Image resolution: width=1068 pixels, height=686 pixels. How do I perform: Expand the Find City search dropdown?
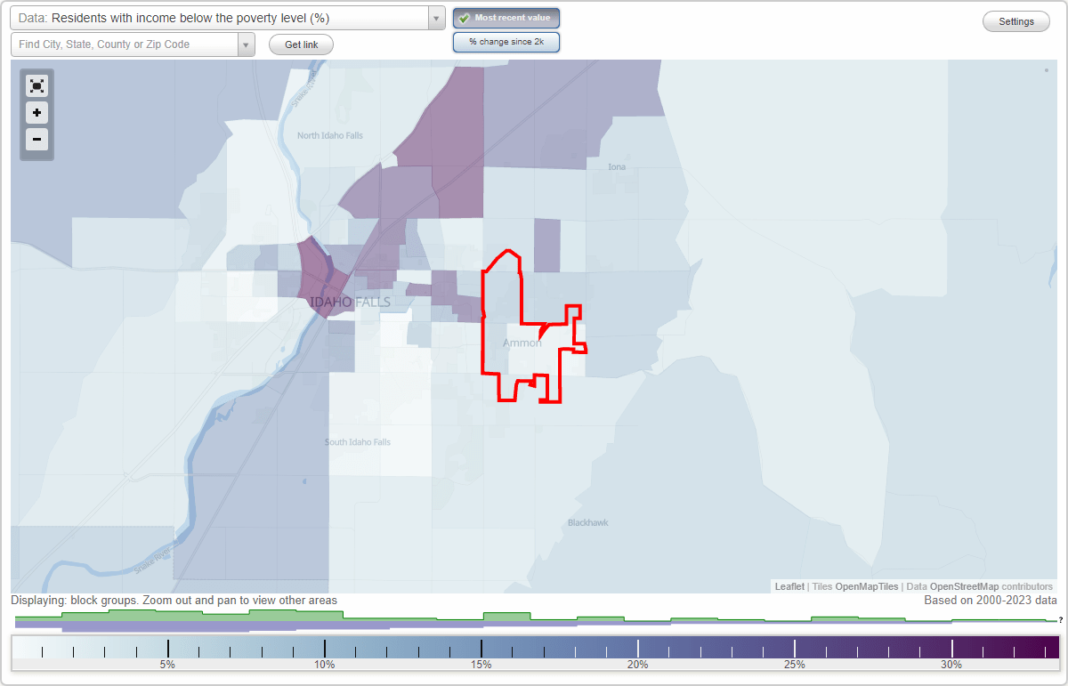247,44
